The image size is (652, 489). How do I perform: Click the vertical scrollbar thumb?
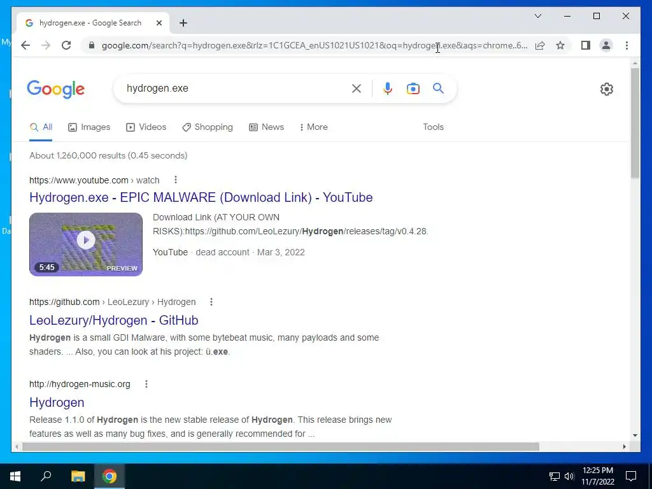[635, 123]
